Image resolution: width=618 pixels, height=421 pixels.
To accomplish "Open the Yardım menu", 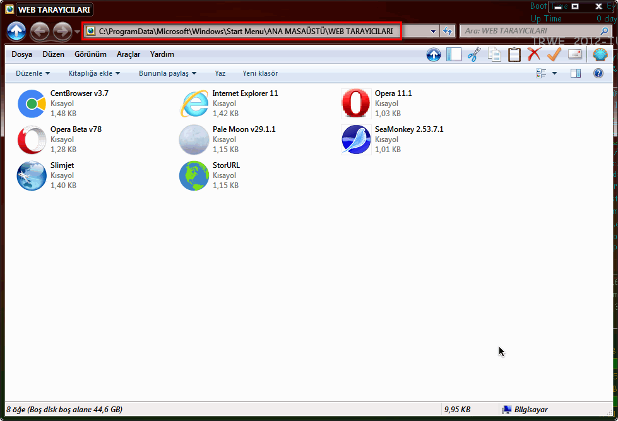I will tap(162, 54).
